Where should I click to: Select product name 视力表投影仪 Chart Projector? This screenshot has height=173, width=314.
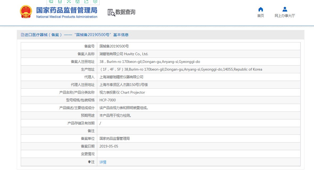pyautogui.click(x=122, y=92)
